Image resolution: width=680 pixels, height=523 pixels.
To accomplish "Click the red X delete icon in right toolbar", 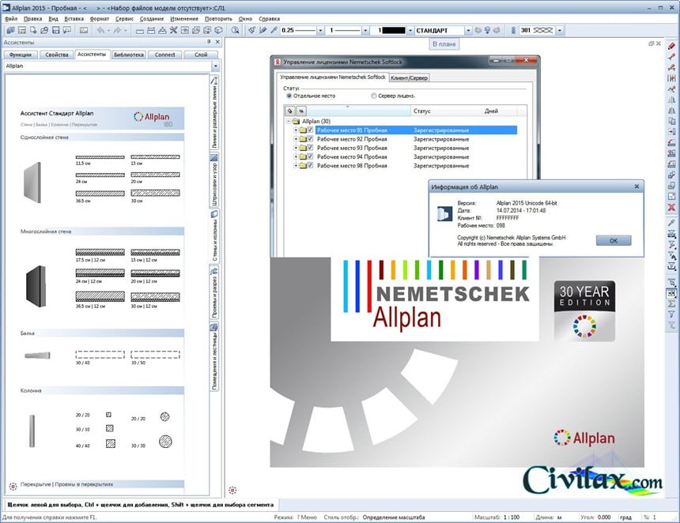I will pyautogui.click(x=671, y=208).
